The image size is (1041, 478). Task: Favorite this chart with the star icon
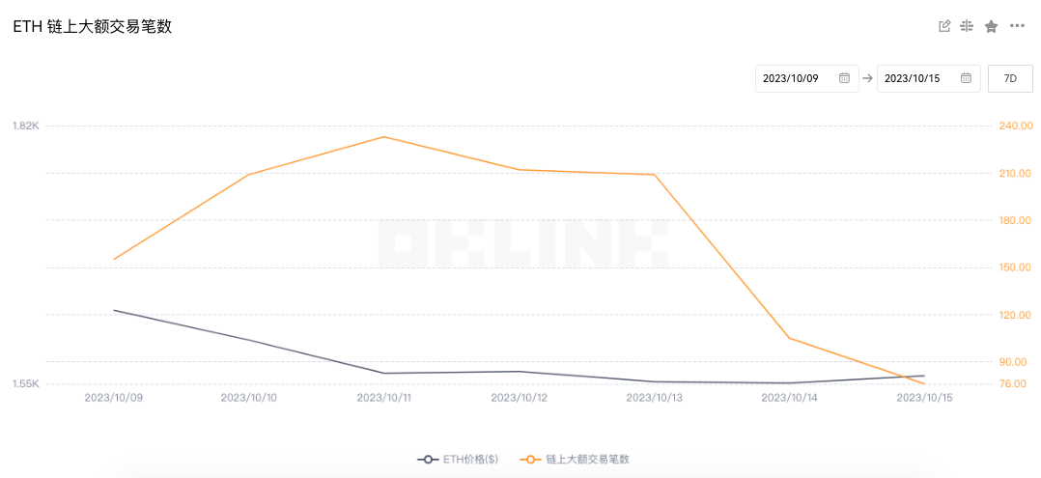click(x=991, y=26)
